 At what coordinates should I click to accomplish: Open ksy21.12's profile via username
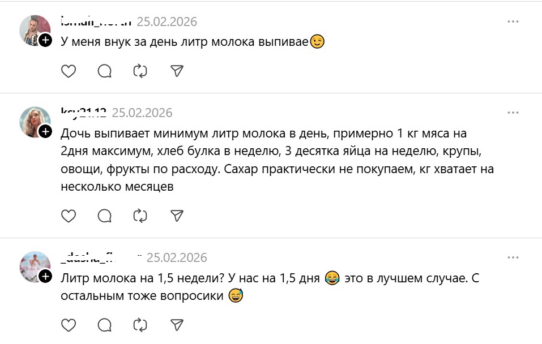coord(84,111)
